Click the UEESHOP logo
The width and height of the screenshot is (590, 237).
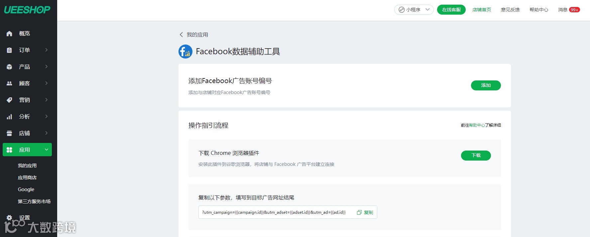[x=27, y=10]
